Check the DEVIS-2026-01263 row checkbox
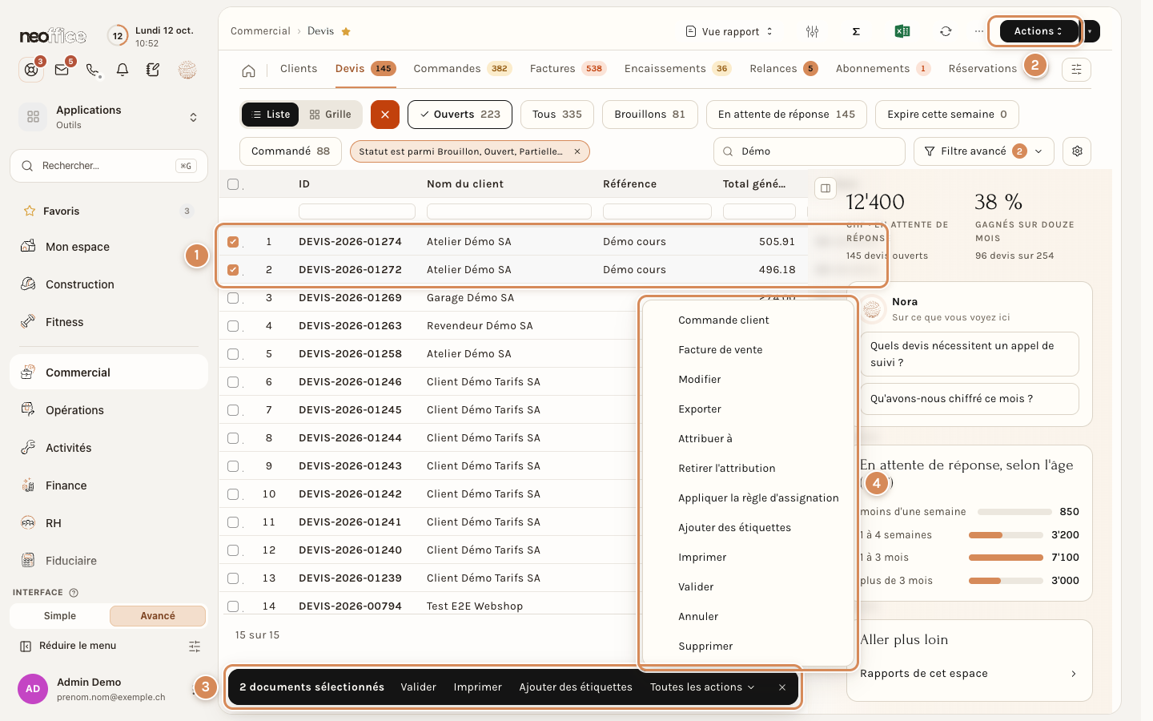Screen dimensions: 1153x721 [233, 326]
